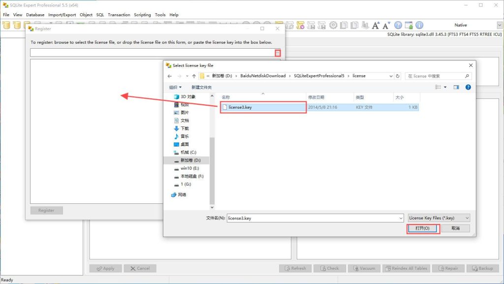
Task: Select the license3.key file
Action: 240,107
